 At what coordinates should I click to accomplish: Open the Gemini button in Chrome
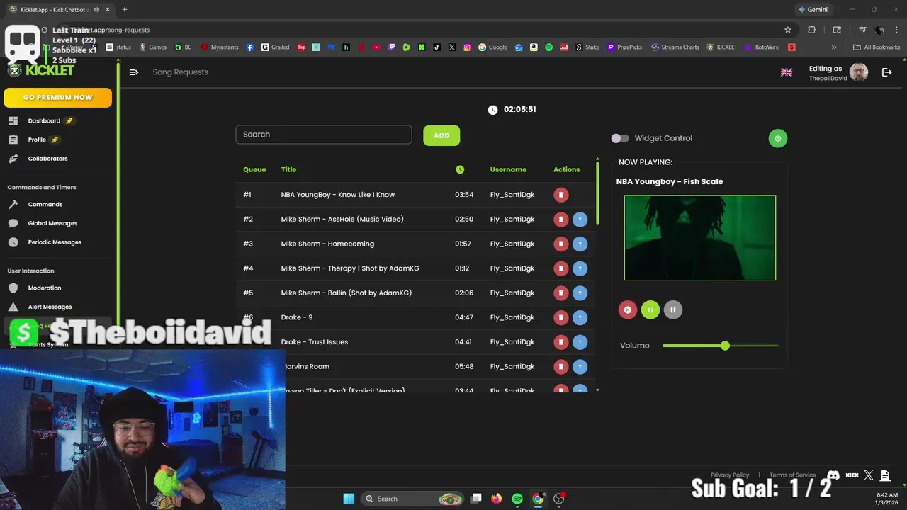(813, 10)
